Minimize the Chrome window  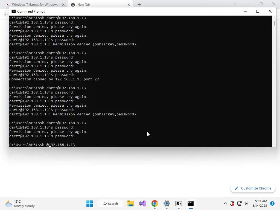tap(248, 4)
